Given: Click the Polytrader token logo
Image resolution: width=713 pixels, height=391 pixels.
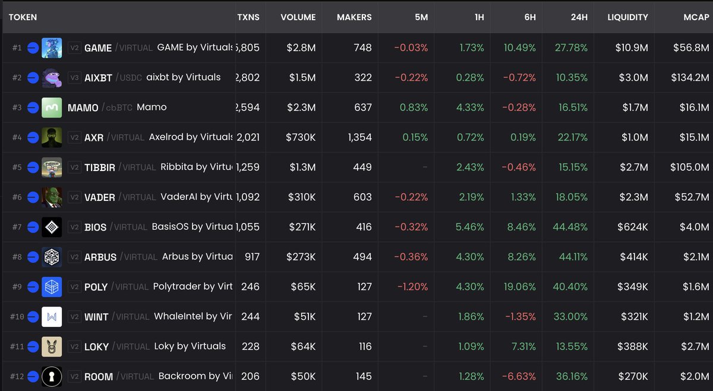Looking at the screenshot, I should tap(52, 286).
